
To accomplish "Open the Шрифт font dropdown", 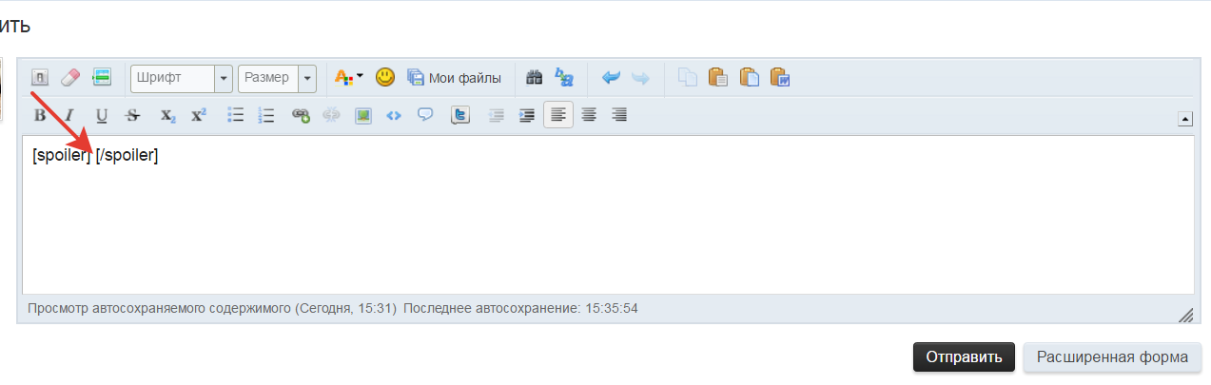I will pos(182,78).
